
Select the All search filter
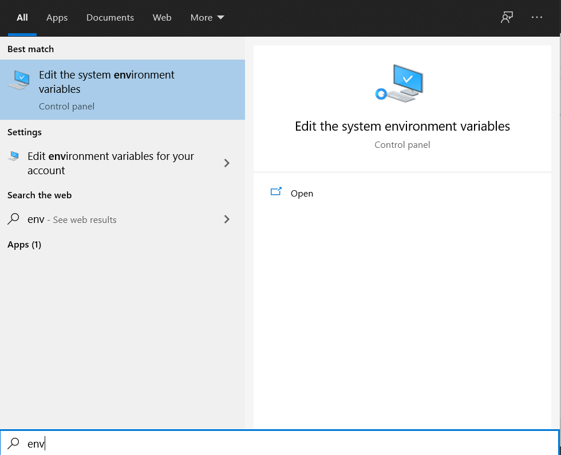click(x=22, y=18)
